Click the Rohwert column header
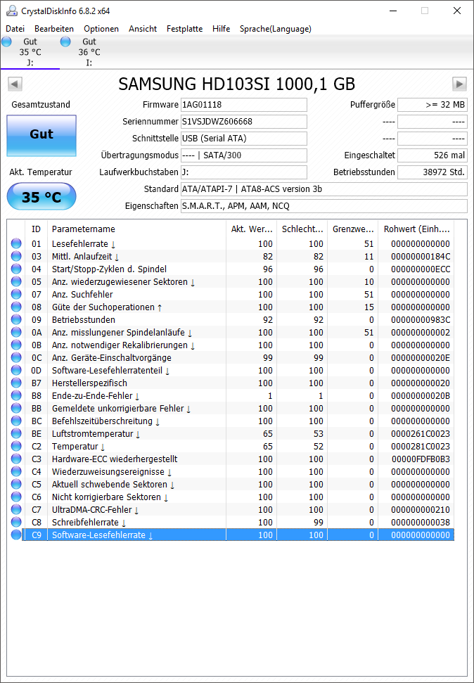Screen dimensions: 474x683 tap(416, 229)
